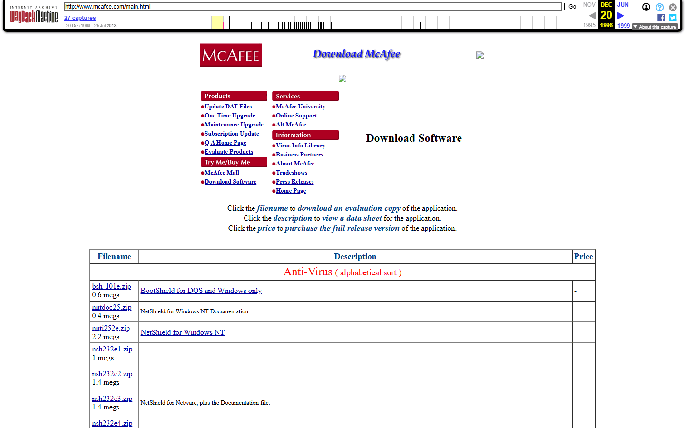Open About McAfee link
Screen dimensions: 685x428
pos(295,164)
